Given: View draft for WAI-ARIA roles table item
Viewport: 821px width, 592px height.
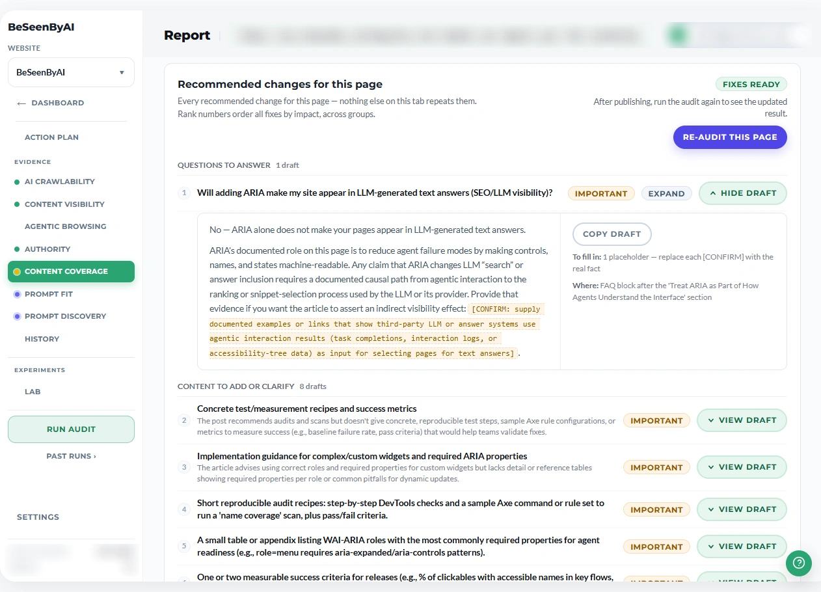Looking at the screenshot, I should (x=742, y=546).
